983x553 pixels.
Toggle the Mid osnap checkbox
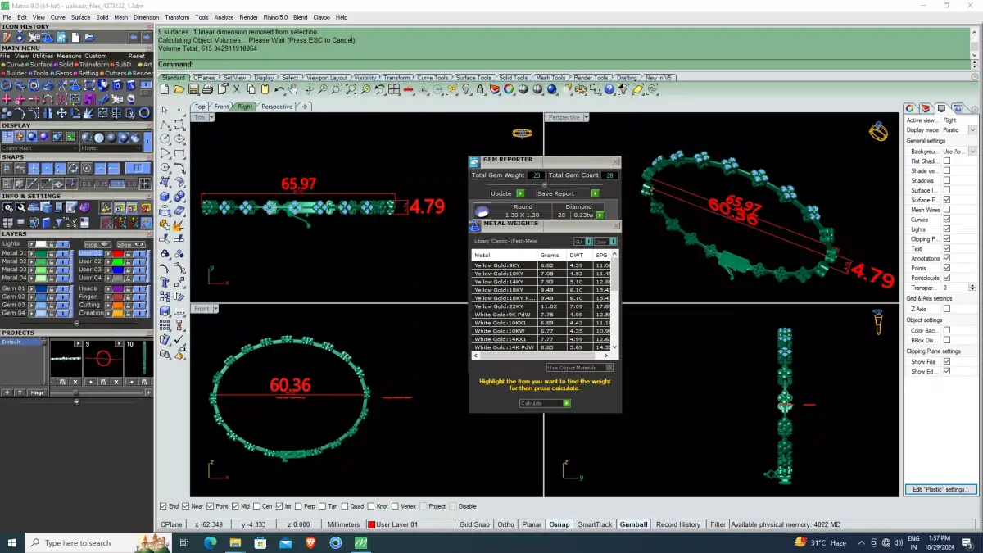[235, 506]
